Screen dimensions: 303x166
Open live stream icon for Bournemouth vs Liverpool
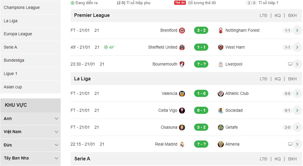(290, 64)
